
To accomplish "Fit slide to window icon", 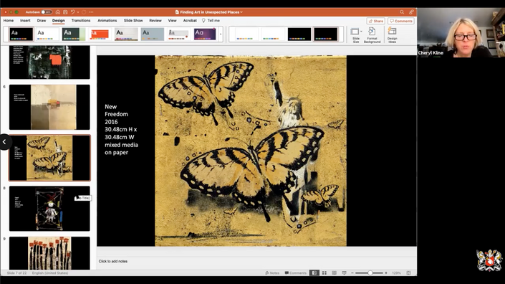I will [x=408, y=273].
